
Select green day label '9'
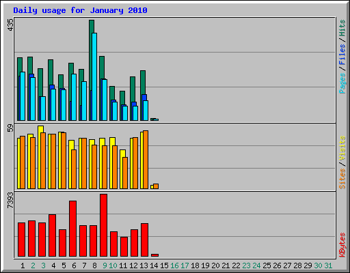pyautogui.click(x=105, y=265)
